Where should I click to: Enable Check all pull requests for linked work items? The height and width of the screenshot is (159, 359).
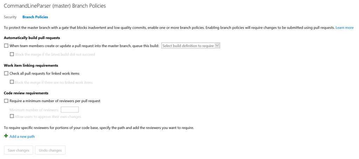[x=6, y=74]
